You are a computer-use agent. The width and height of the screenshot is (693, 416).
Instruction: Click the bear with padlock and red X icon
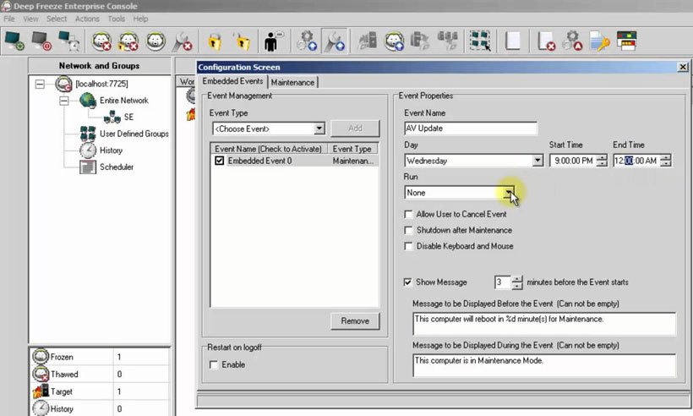[128, 41]
